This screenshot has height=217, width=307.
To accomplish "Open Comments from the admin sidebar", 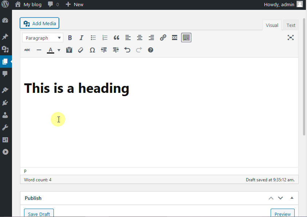I will point(5,74).
